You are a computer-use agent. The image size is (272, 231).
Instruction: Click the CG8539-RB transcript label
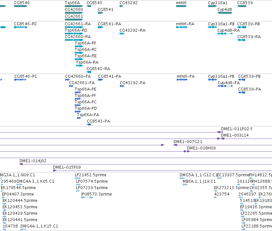pyautogui.click(x=248, y=24)
